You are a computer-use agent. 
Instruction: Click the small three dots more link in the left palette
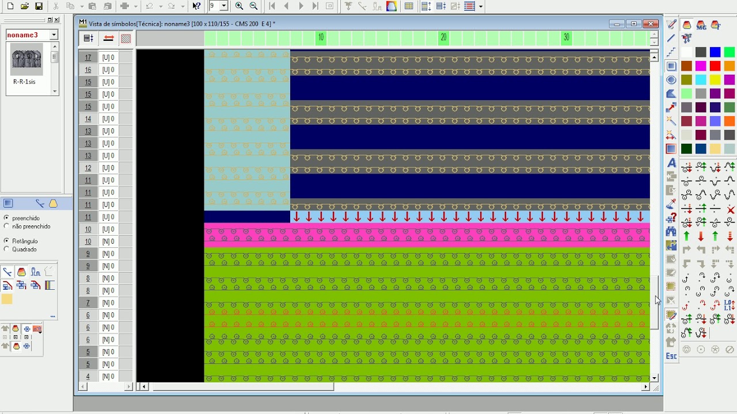coord(53,316)
